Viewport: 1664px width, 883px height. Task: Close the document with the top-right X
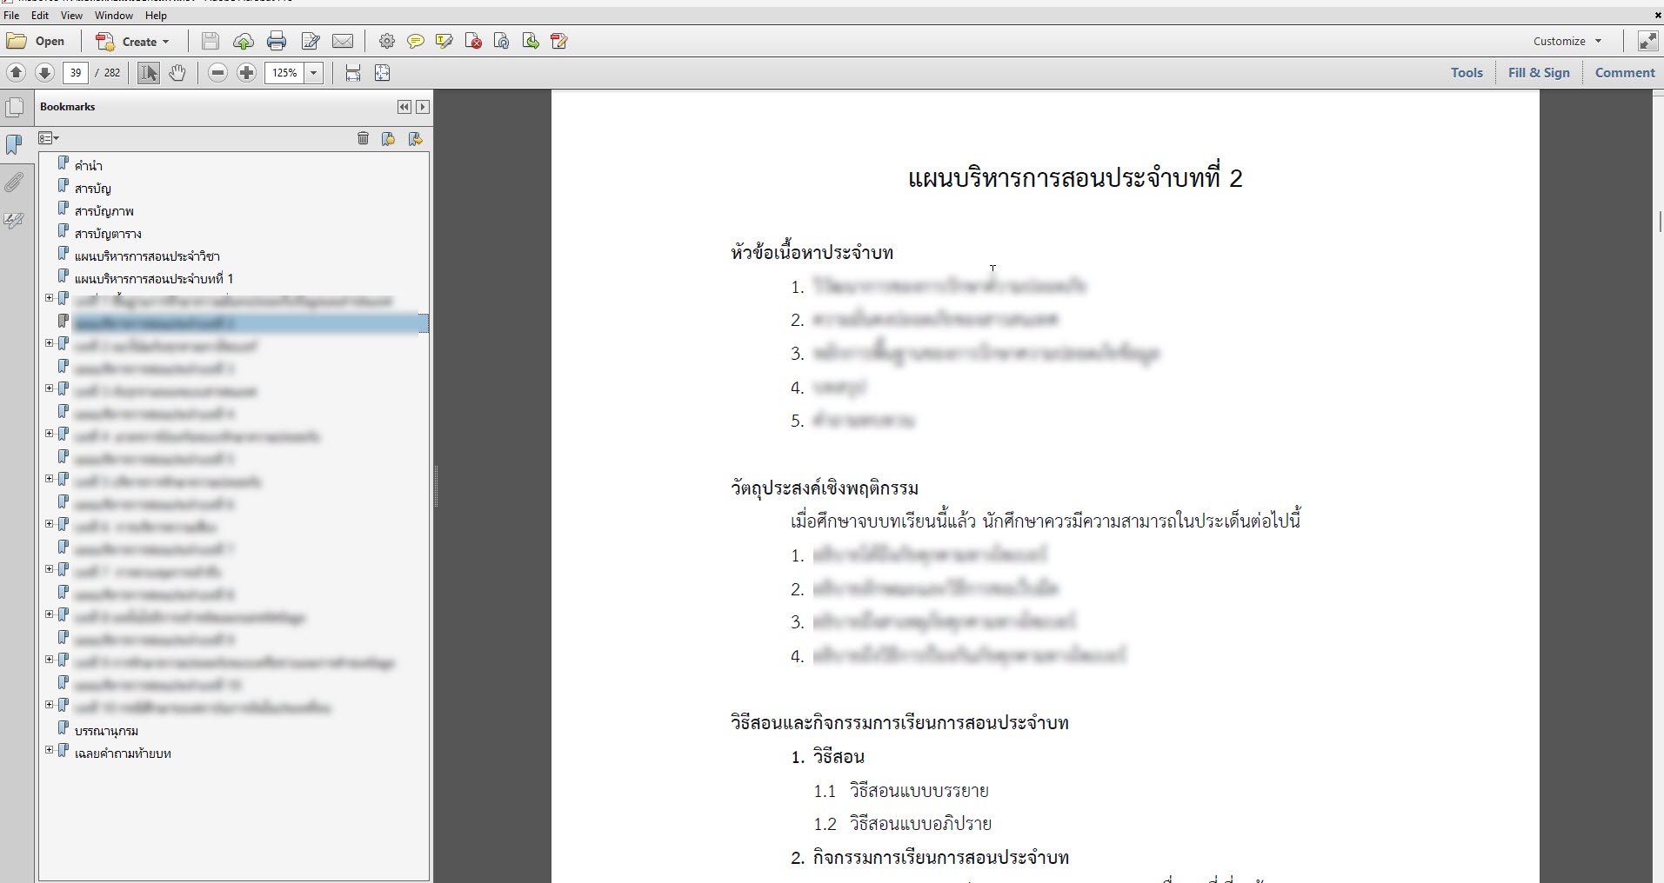[x=1658, y=16]
